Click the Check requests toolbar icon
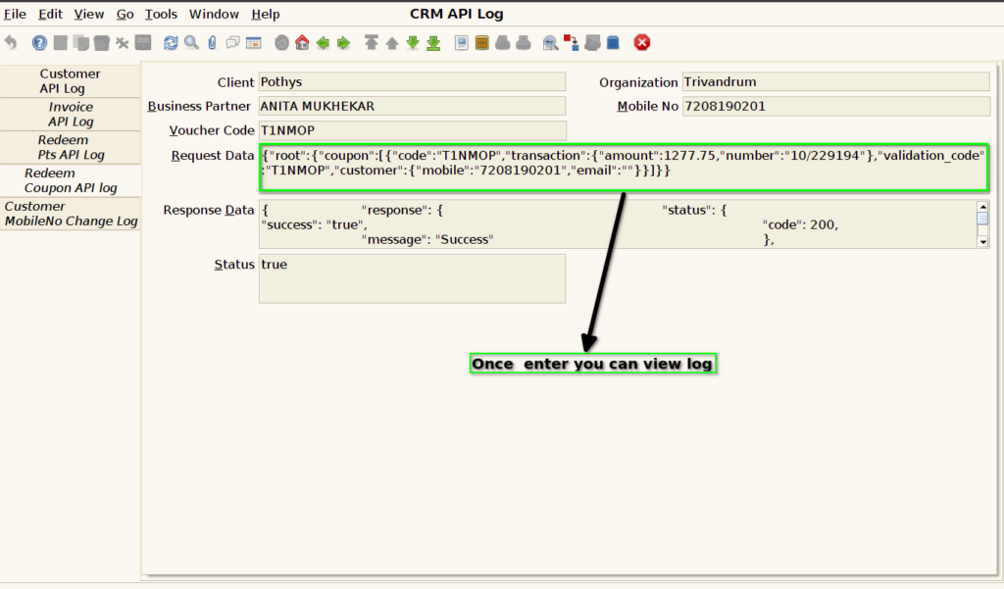1004x589 pixels. tap(592, 43)
